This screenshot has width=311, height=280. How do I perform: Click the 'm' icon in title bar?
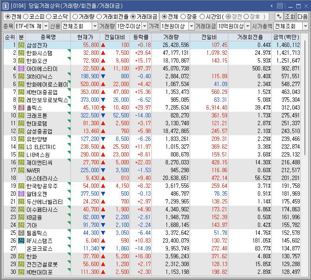(280, 6)
